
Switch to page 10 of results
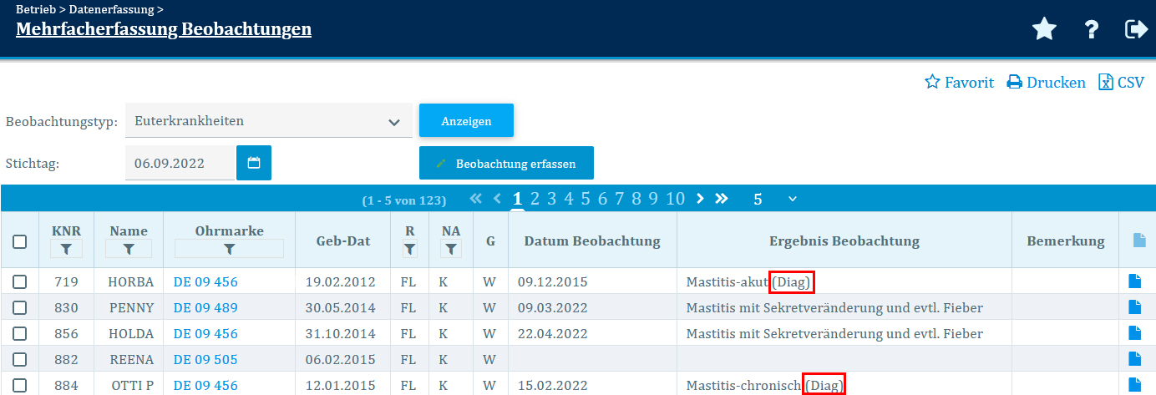tap(675, 199)
